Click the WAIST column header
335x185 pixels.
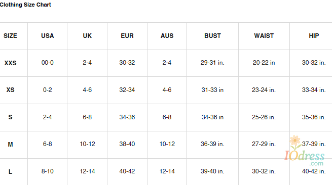[x=264, y=35]
